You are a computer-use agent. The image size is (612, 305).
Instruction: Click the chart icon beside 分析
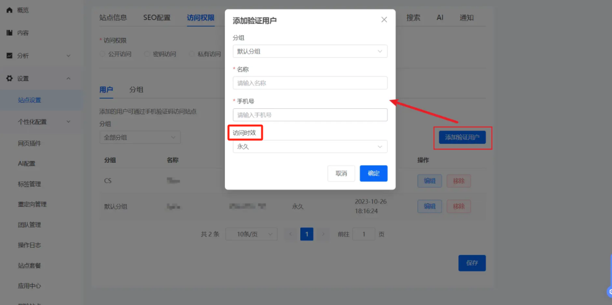tap(10, 56)
